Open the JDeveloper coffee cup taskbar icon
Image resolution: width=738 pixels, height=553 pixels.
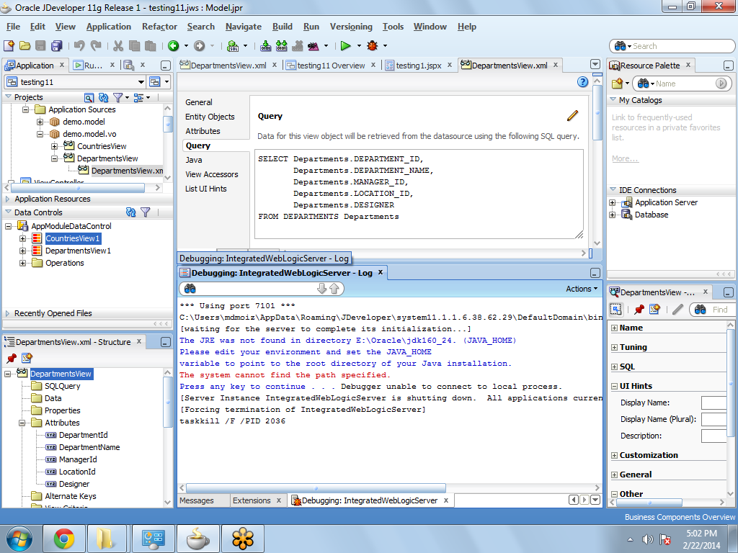click(198, 539)
